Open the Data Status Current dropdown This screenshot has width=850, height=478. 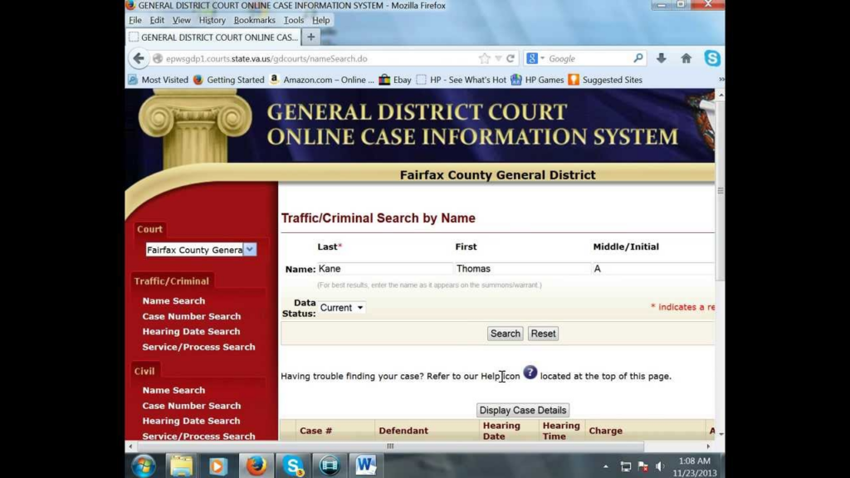tap(342, 308)
